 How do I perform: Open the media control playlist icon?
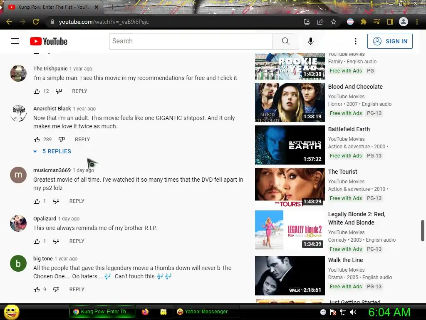pos(376,22)
